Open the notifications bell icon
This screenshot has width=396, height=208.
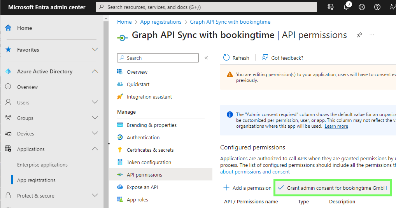click(x=346, y=7)
